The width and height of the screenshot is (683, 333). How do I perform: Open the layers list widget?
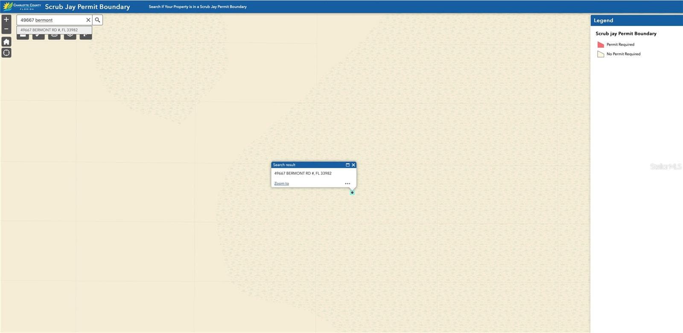tap(70, 36)
